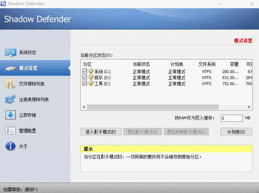Click the RAM write cache MB input field
The width and height of the screenshot is (259, 193).
232,118
